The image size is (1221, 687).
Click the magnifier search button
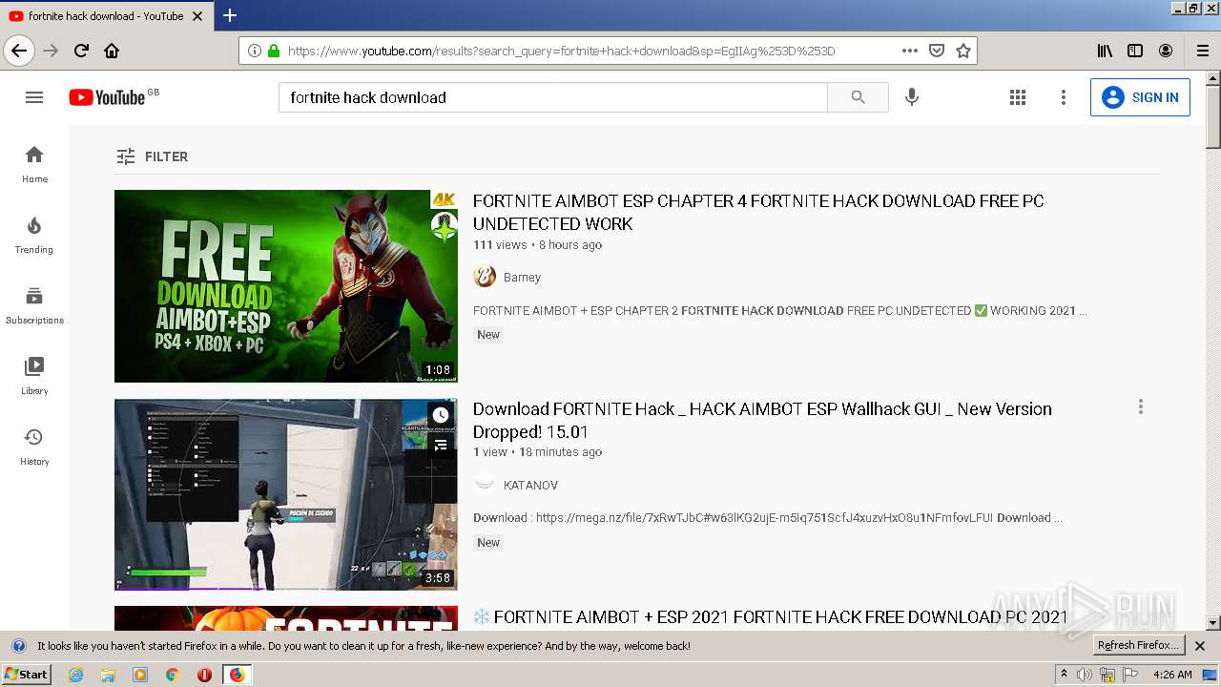pos(858,97)
